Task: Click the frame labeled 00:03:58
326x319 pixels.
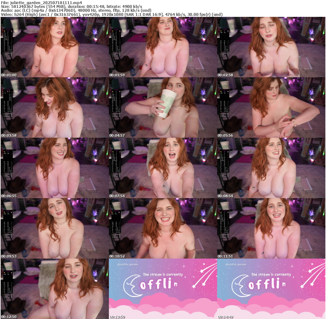Action: (x=54, y=107)
